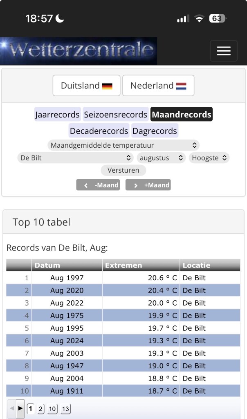Click the Wetterzentrale logo banner
This screenshot has height=419, width=247.
coord(79,51)
